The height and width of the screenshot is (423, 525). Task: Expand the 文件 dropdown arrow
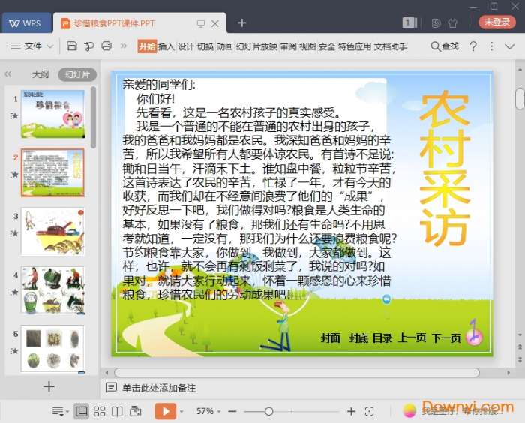[49, 46]
